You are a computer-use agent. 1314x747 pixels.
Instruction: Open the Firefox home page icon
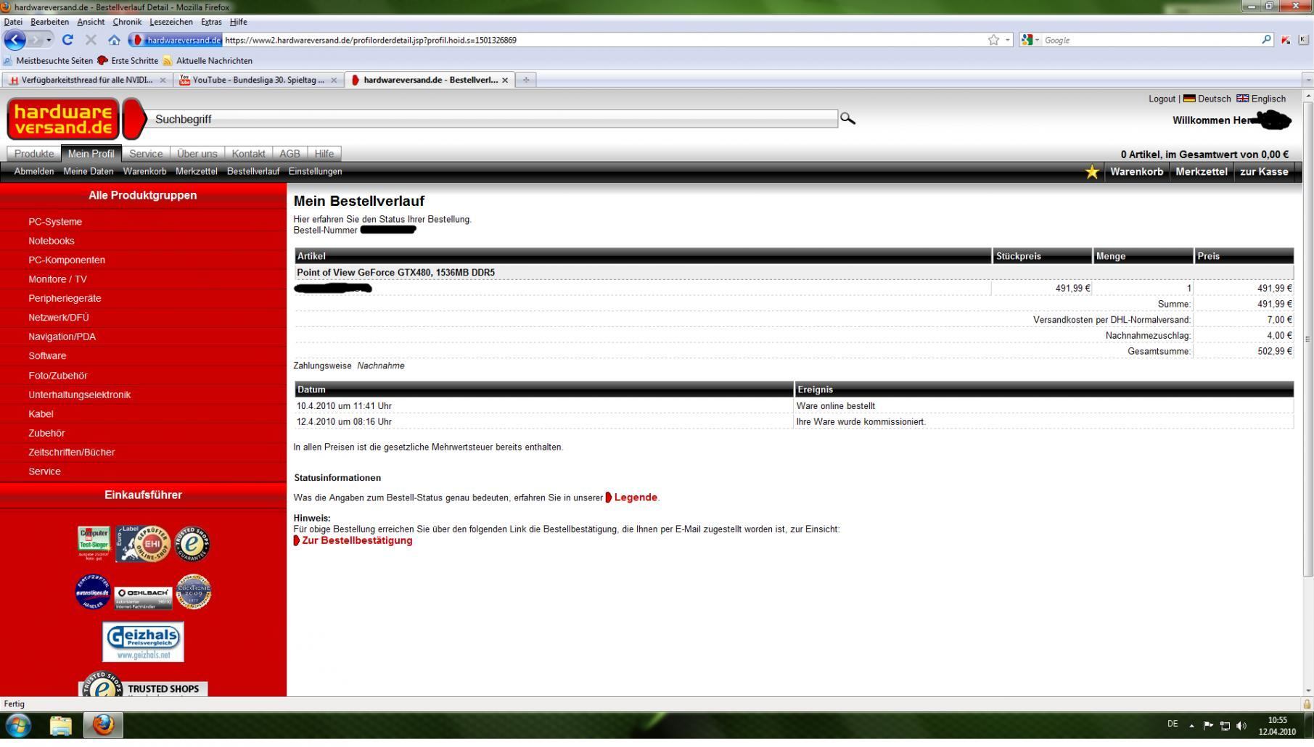tap(114, 40)
